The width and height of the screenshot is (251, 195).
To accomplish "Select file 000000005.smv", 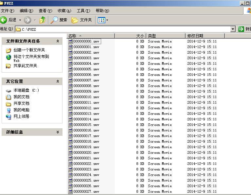I will (86, 69).
